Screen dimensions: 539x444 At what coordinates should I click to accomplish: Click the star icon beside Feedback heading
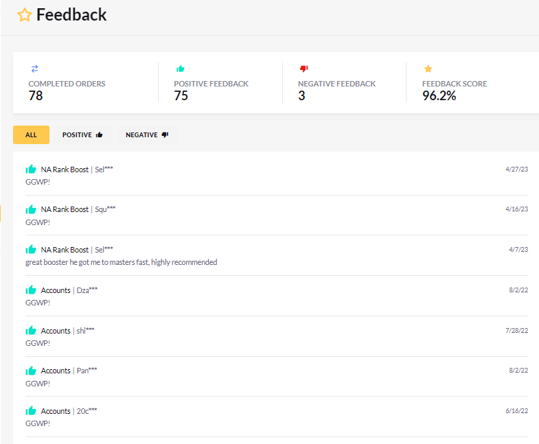tap(25, 15)
